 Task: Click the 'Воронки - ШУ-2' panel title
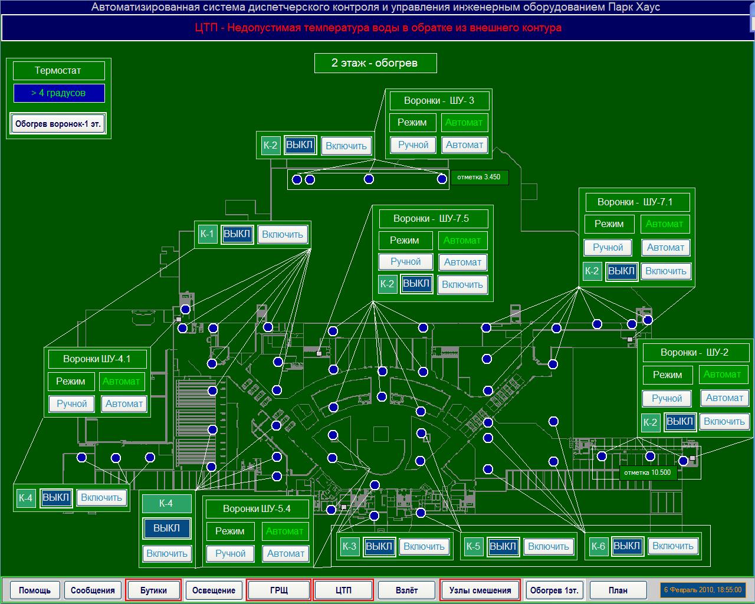(695, 353)
